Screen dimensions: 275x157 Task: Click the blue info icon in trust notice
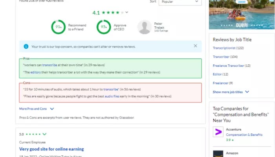tap(26, 46)
